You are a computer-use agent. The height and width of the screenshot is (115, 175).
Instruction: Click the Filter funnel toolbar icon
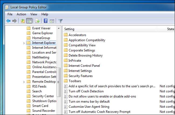61,21
